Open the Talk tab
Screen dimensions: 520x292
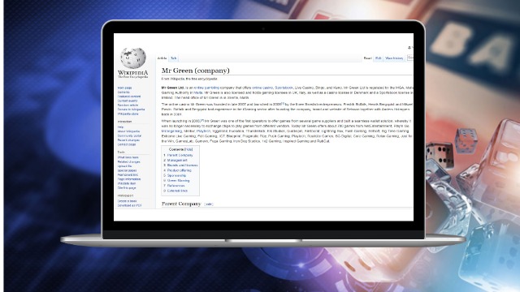pyautogui.click(x=173, y=58)
